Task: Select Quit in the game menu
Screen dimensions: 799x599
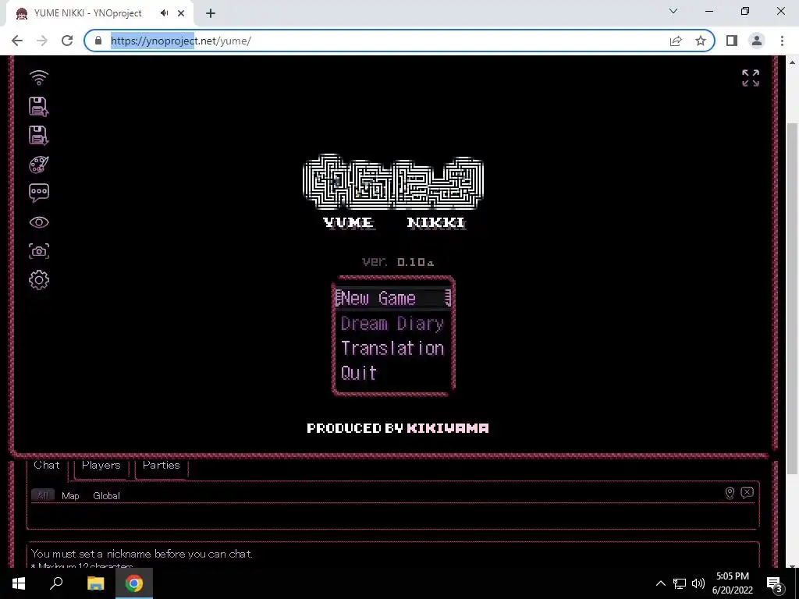Action: pos(359,373)
